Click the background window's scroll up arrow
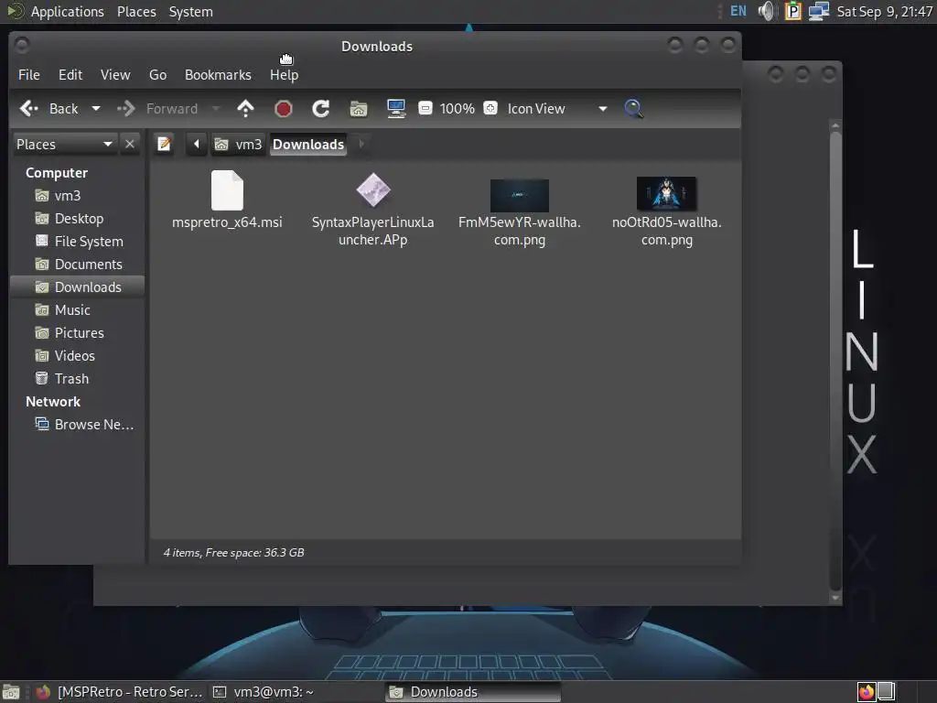937x703 pixels. pos(835,124)
